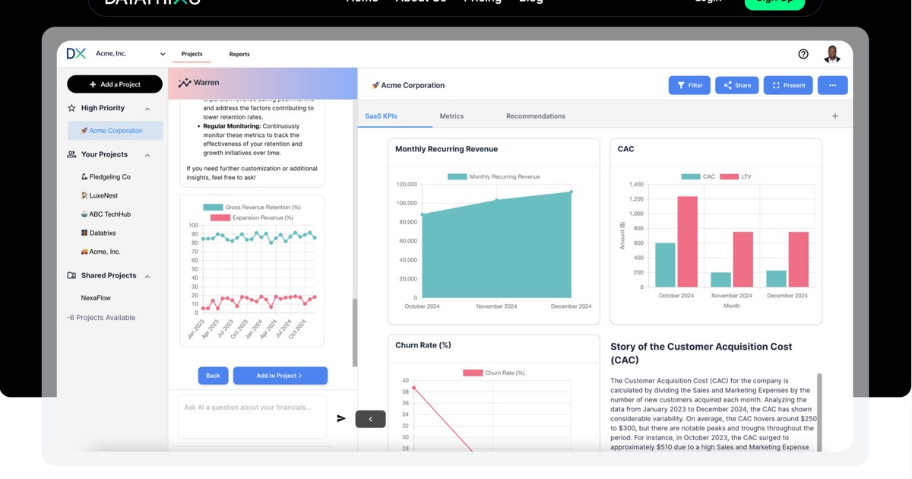Open the user profile avatar
The height and width of the screenshot is (479, 912).
point(832,54)
